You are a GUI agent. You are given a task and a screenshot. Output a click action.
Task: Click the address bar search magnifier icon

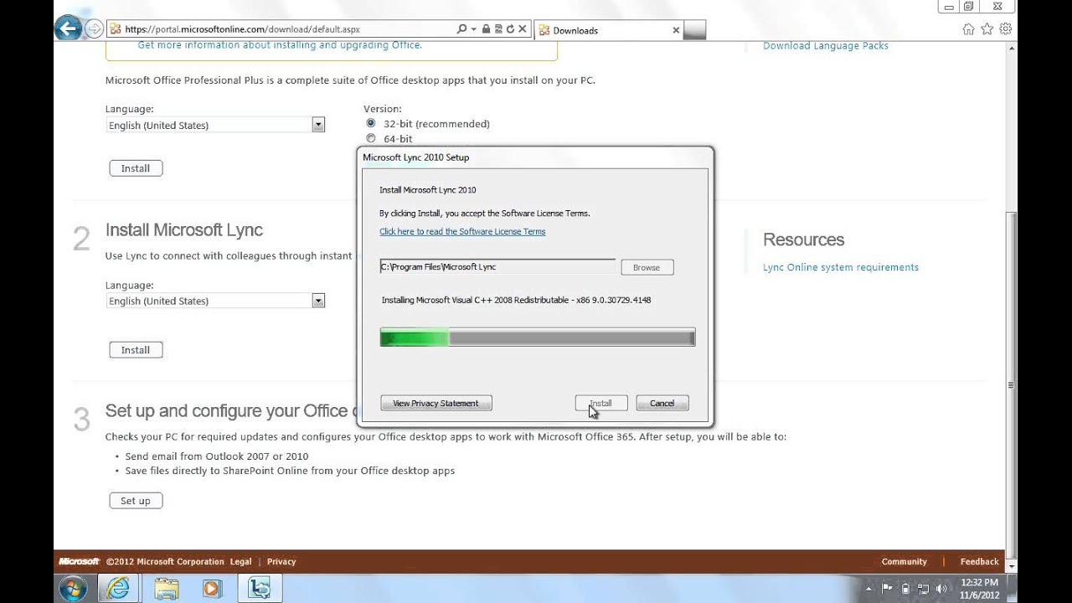coord(461,29)
